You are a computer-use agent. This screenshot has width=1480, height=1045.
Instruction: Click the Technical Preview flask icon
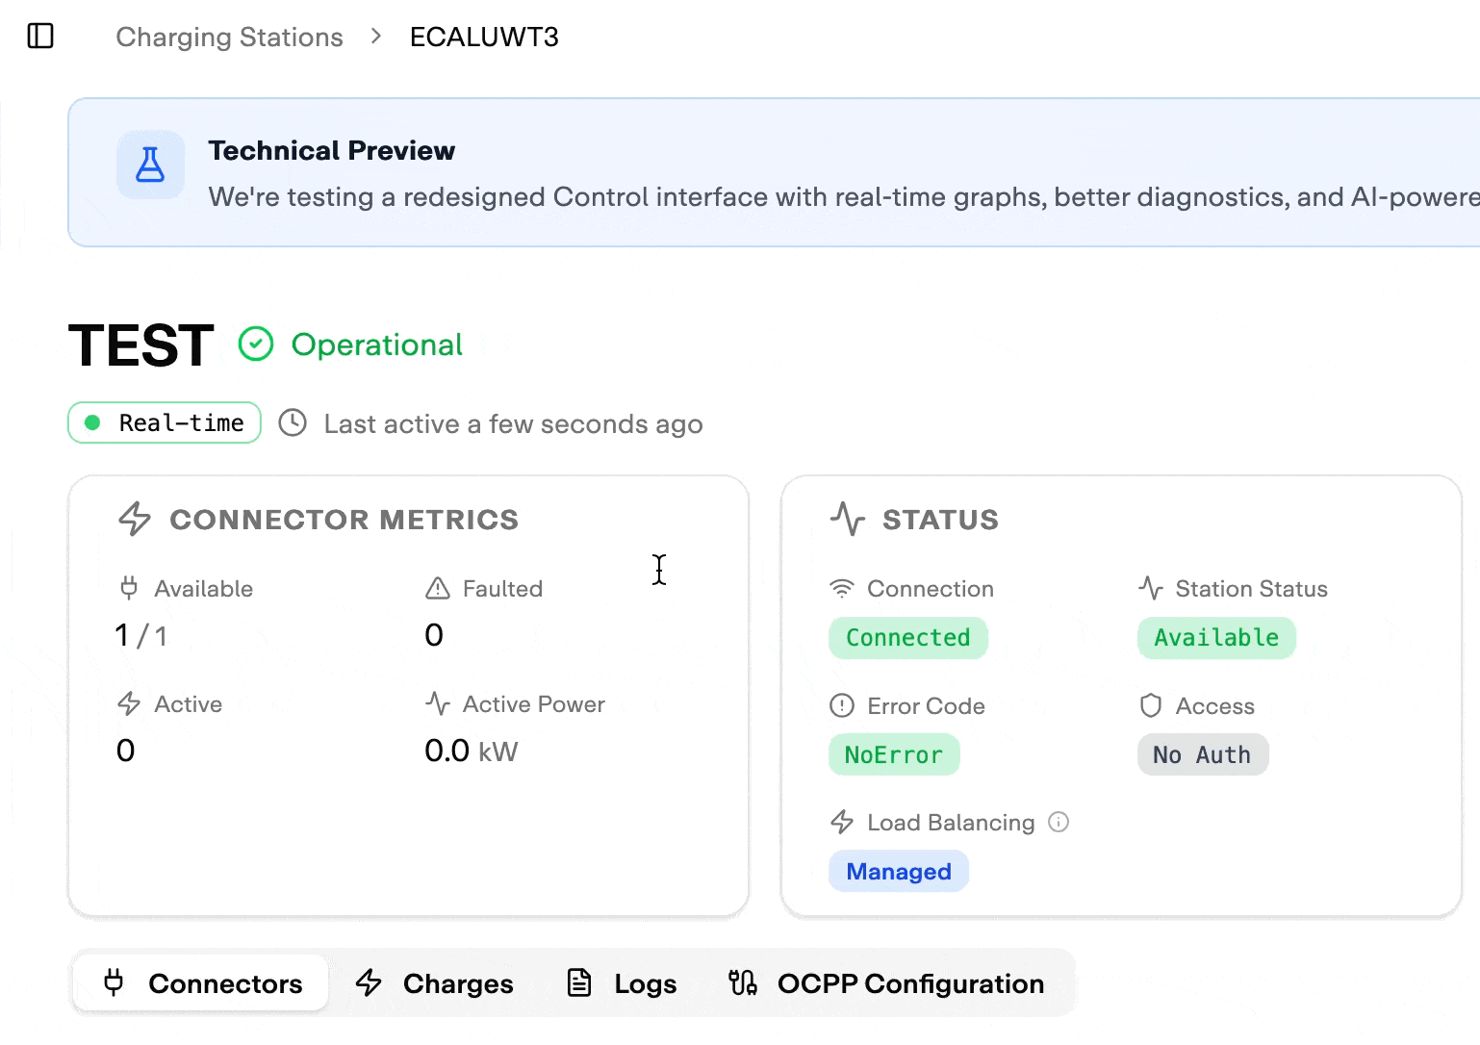click(x=150, y=165)
